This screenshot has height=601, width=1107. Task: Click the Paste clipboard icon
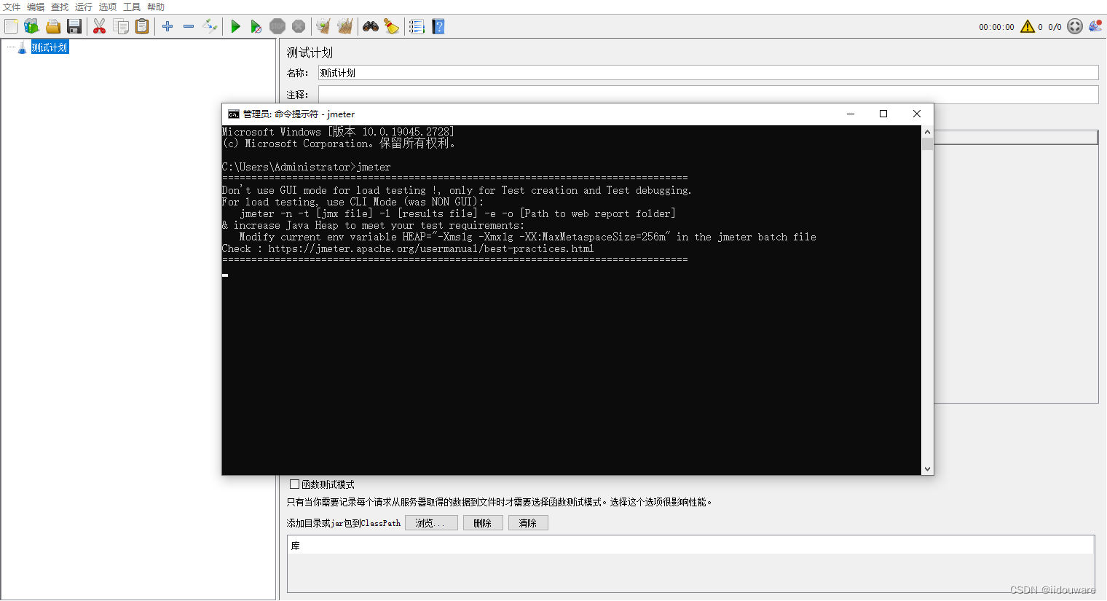pyautogui.click(x=142, y=26)
